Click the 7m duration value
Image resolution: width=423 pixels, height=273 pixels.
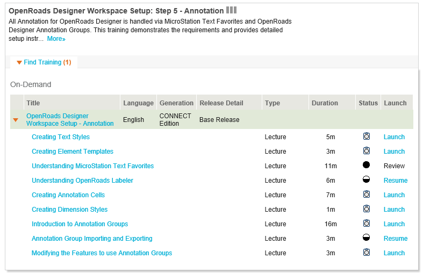(331, 195)
